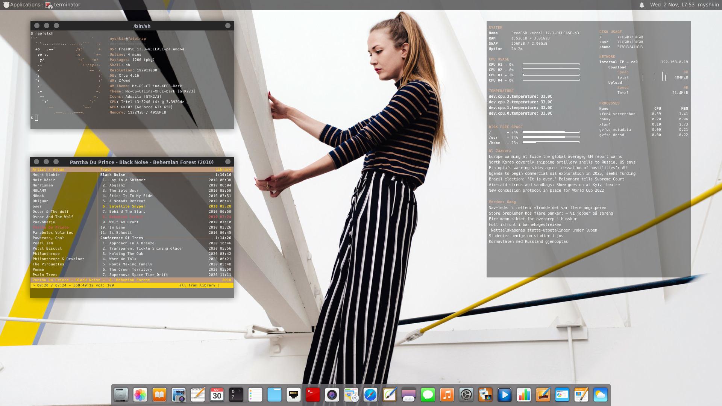Launch the Impress presentation app icon

click(562, 395)
